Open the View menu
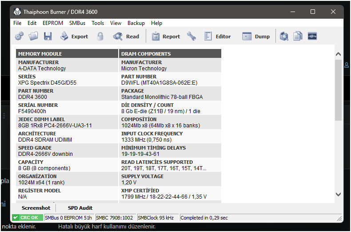 116,23
